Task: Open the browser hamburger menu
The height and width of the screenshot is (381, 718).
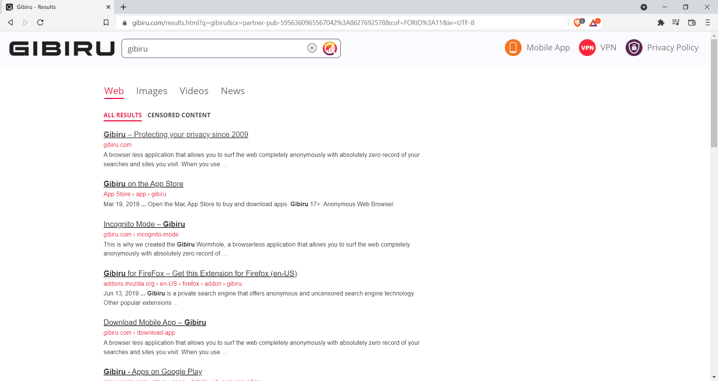Action: pos(708,22)
